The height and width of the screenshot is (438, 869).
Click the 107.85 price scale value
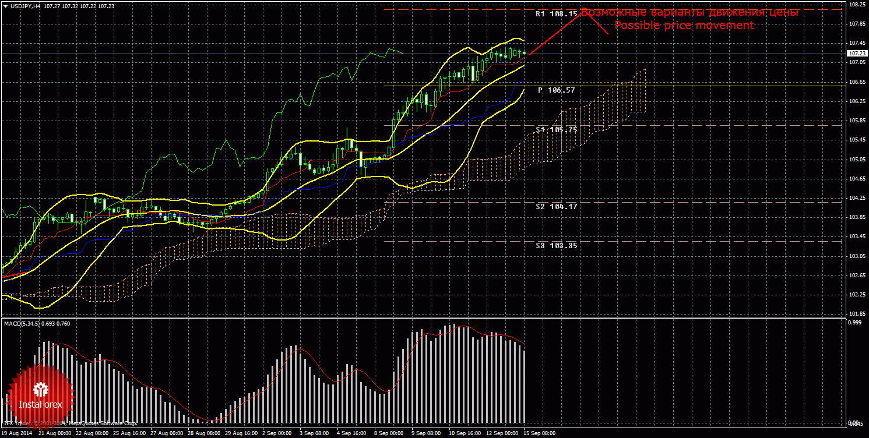(x=856, y=24)
